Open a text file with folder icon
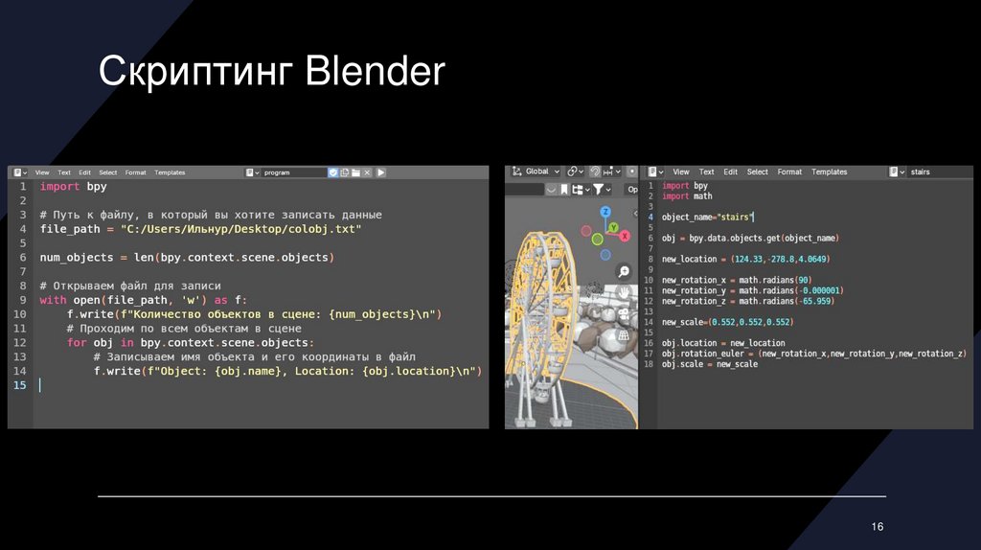Screen dimensions: 981x550 [355, 172]
